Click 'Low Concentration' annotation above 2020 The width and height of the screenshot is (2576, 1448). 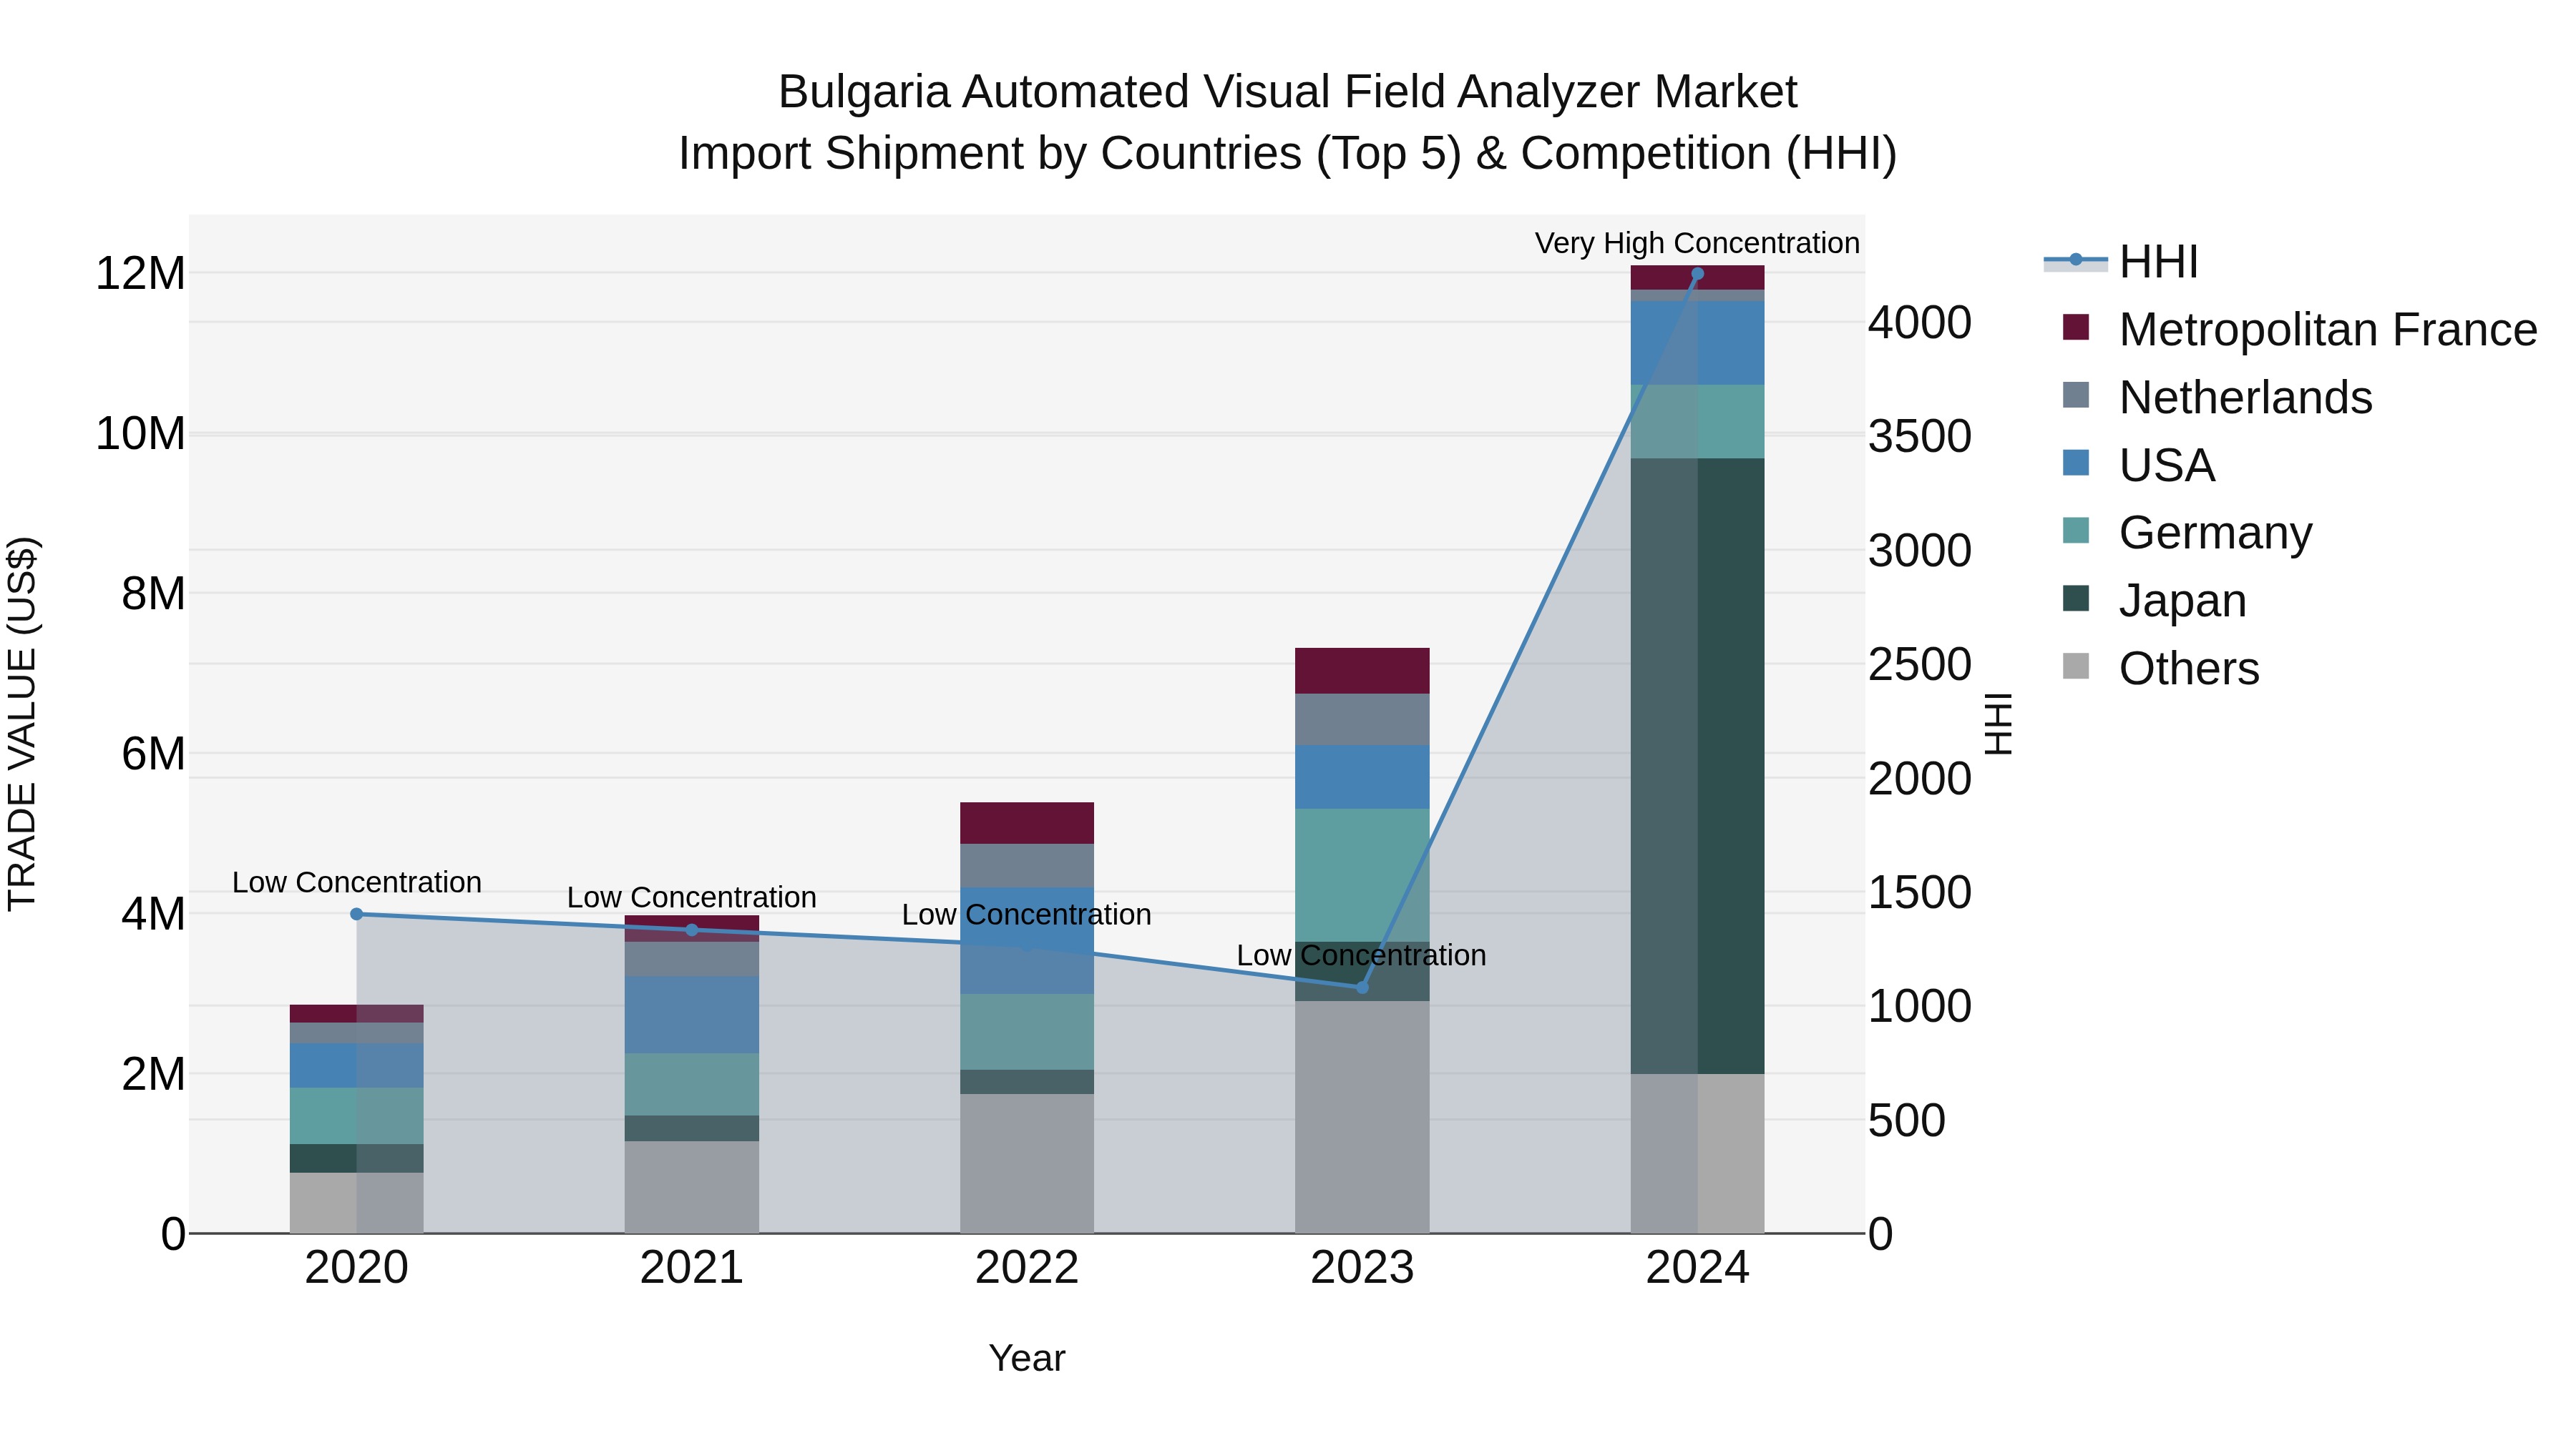click(x=357, y=882)
